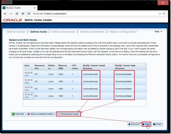The image size is (171, 134).
Task: Click the Previous button
Action: tap(134, 124)
